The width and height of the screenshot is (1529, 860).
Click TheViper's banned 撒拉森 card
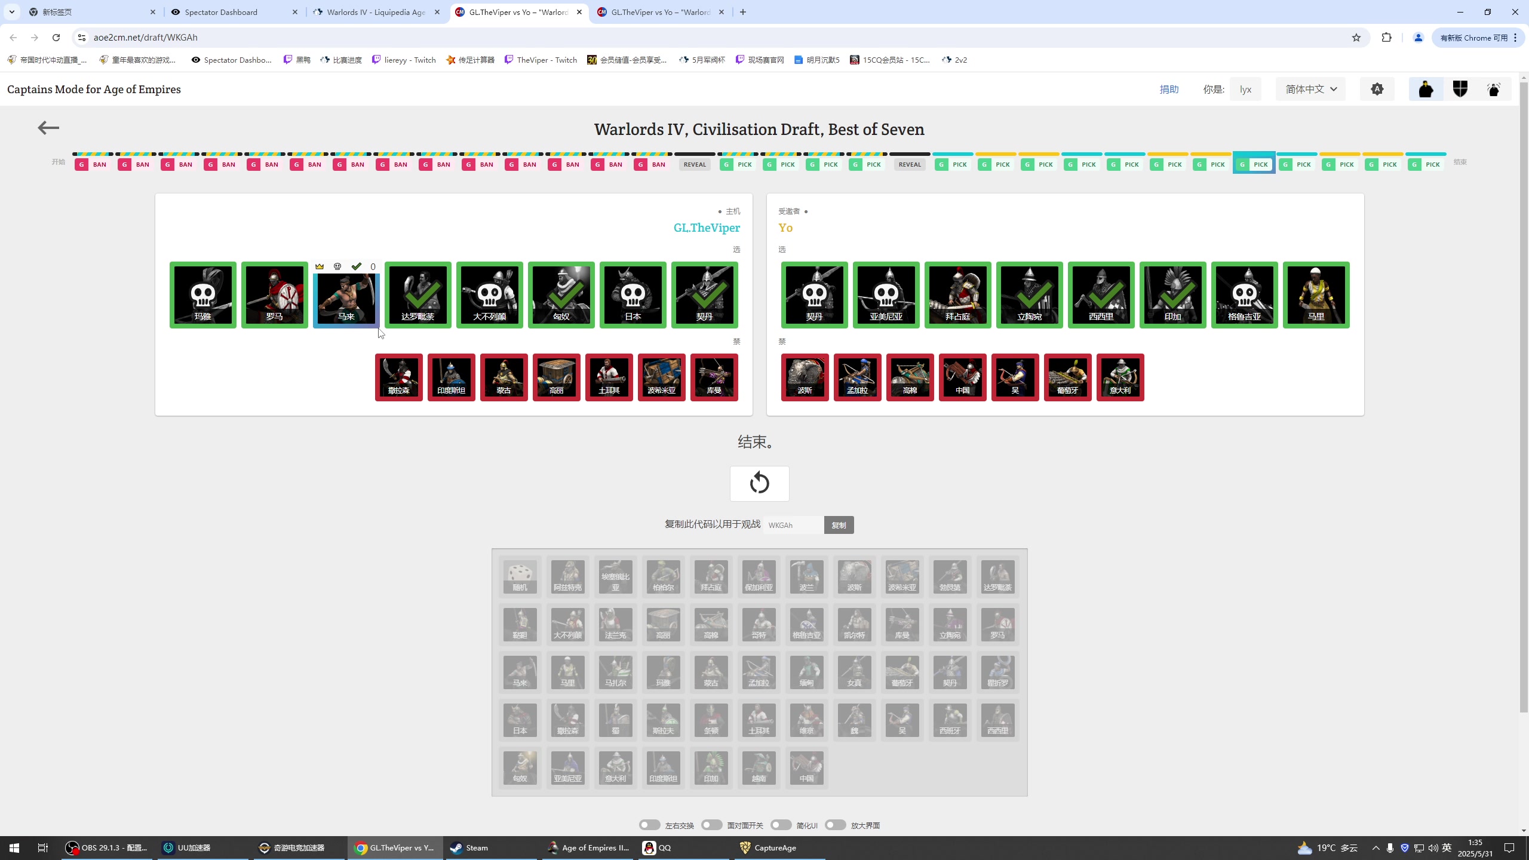click(399, 377)
